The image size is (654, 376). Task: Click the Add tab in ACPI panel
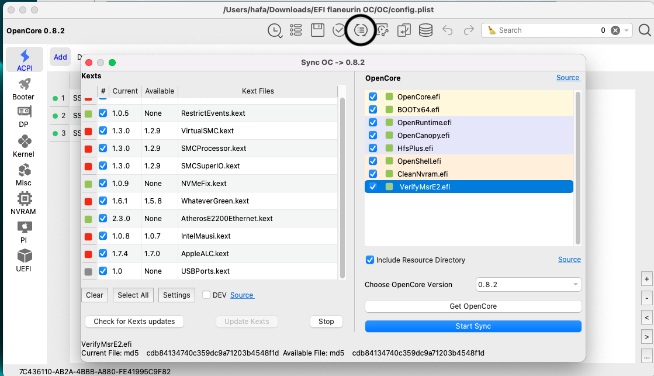click(x=60, y=57)
